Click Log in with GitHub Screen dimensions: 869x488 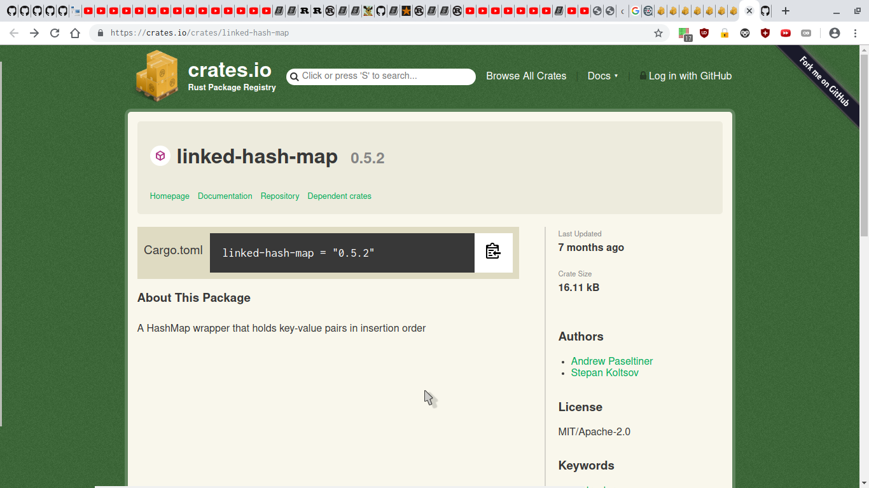click(690, 76)
